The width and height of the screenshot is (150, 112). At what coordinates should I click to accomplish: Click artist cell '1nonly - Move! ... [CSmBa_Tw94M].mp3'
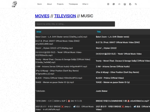click(63, 61)
